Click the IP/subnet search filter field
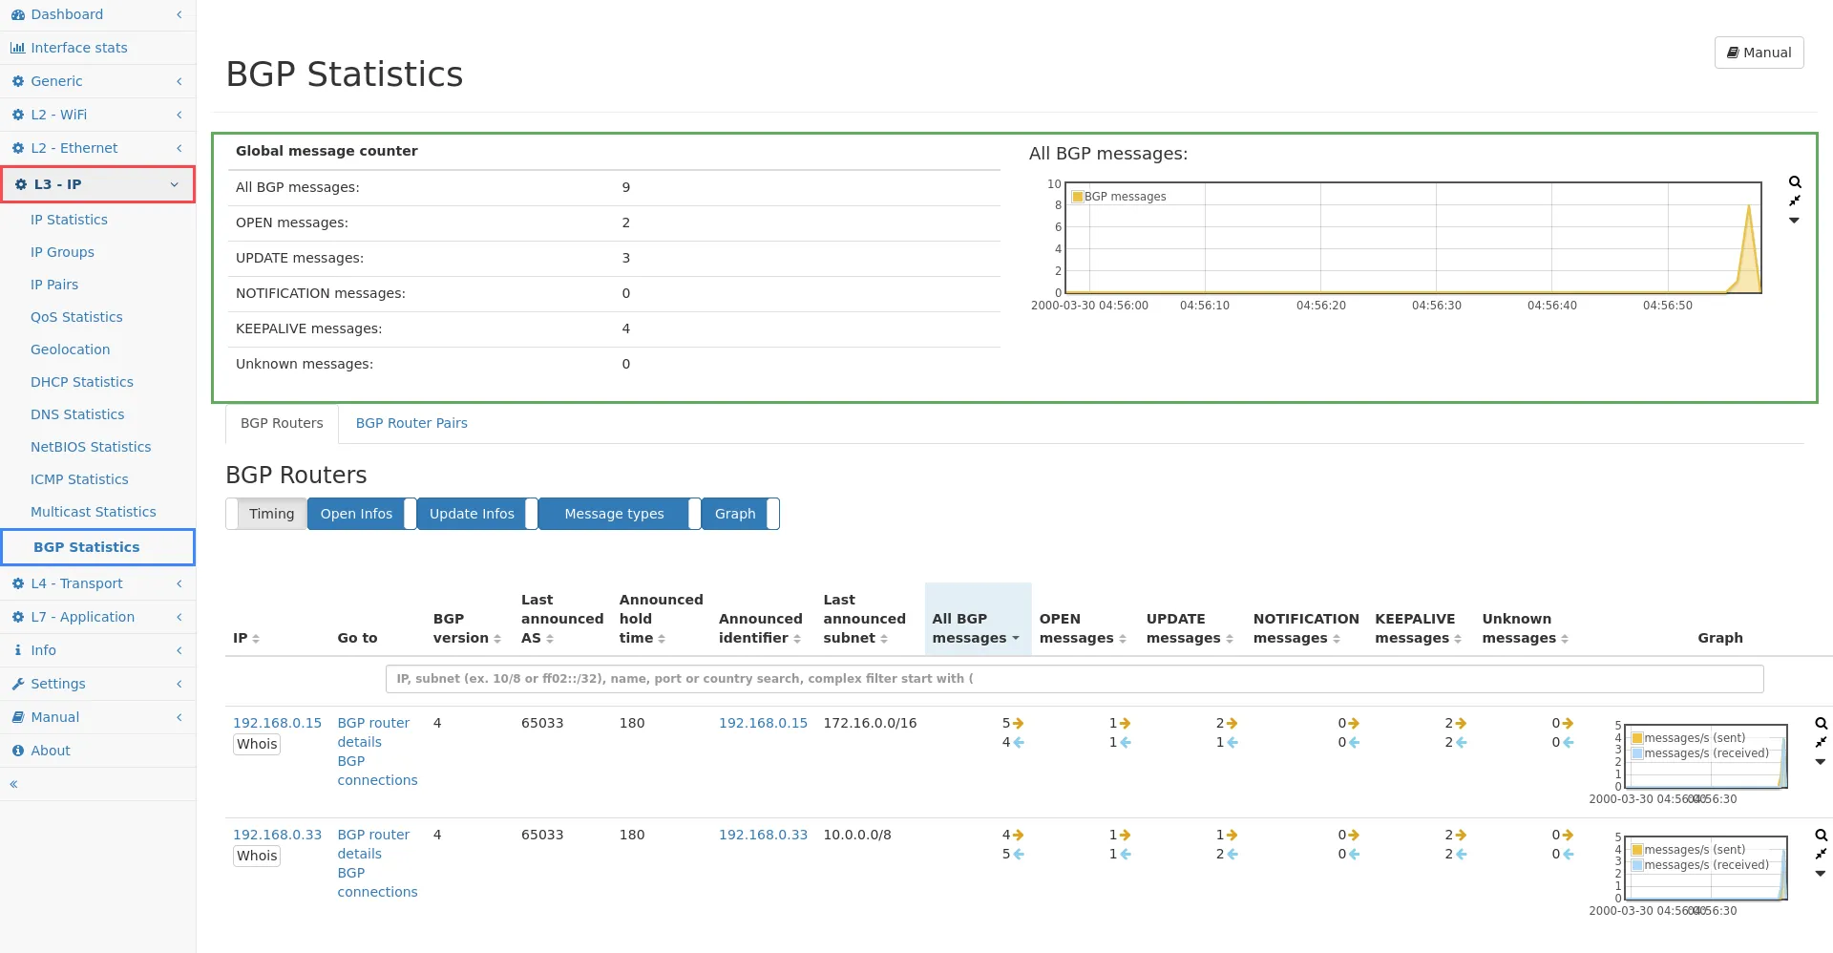The height and width of the screenshot is (953, 1833). [x=1074, y=679]
